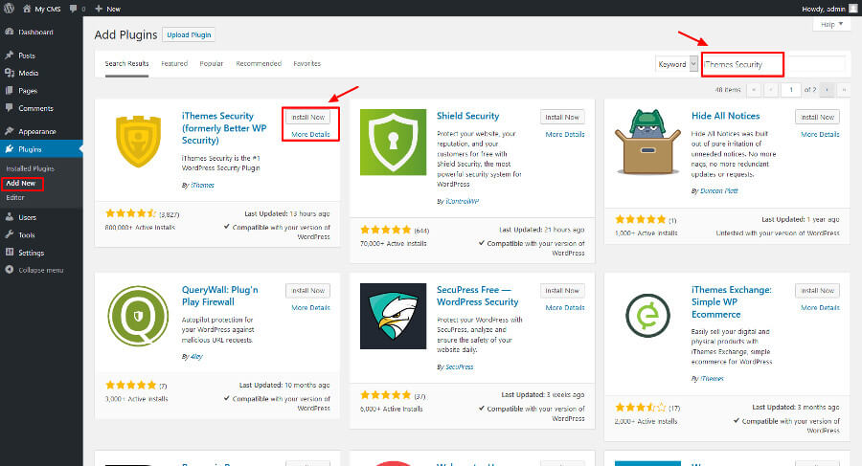View More Details for iThemes Exchange
Viewport: 862px width, 466px height.
[x=820, y=308]
